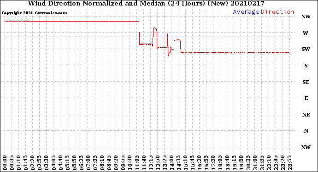Click the 15:10 time axis label
The width and height of the screenshot is (318, 172).
[185, 163]
